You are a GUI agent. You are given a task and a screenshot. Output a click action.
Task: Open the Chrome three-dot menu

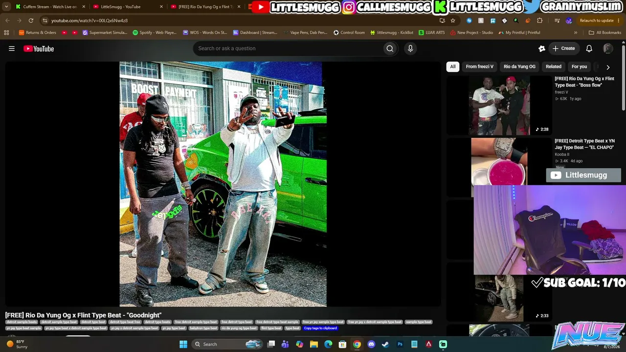pyautogui.click(x=619, y=21)
